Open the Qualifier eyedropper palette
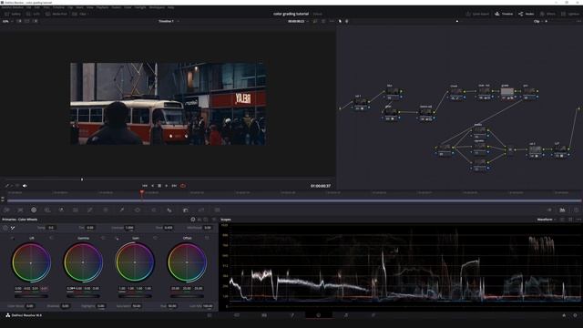 tap(121, 210)
